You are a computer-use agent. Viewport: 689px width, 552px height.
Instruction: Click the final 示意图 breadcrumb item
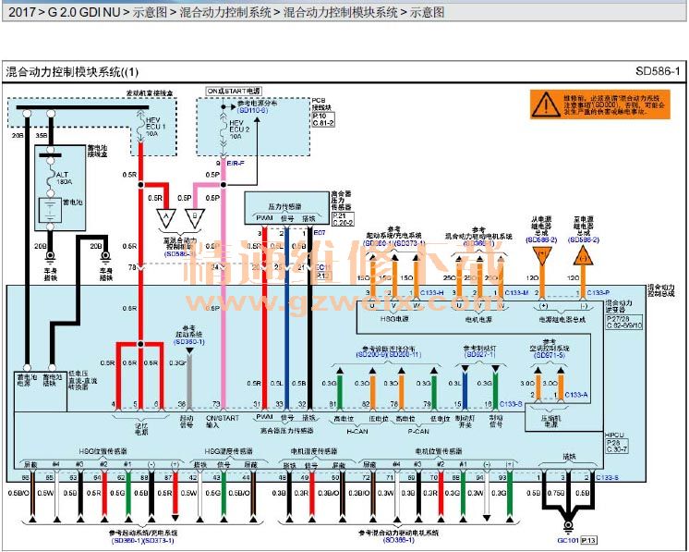click(x=427, y=12)
